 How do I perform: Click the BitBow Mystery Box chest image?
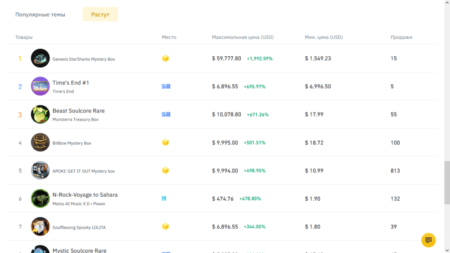(x=40, y=143)
